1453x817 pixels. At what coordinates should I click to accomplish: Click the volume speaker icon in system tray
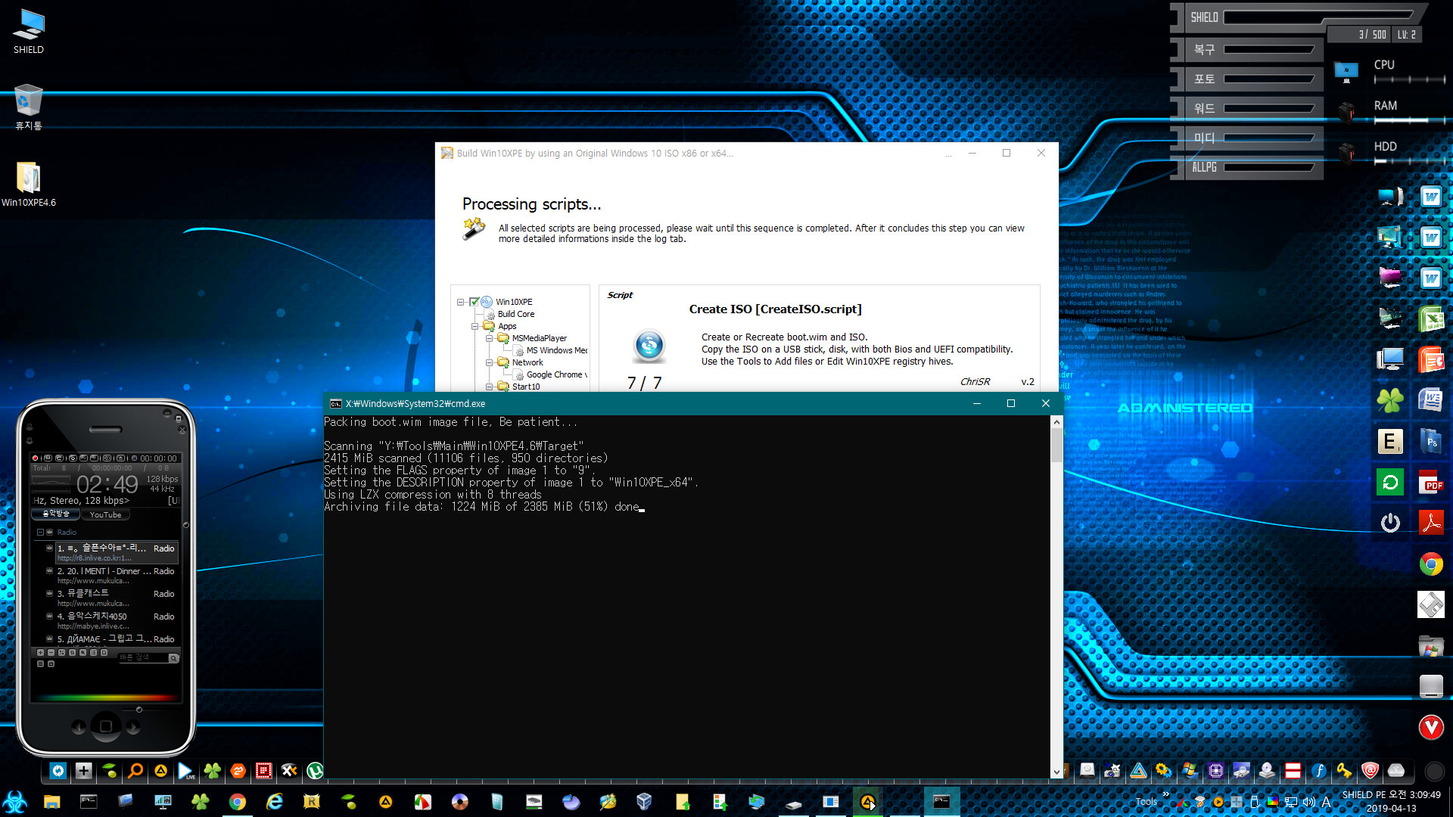click(x=1309, y=802)
